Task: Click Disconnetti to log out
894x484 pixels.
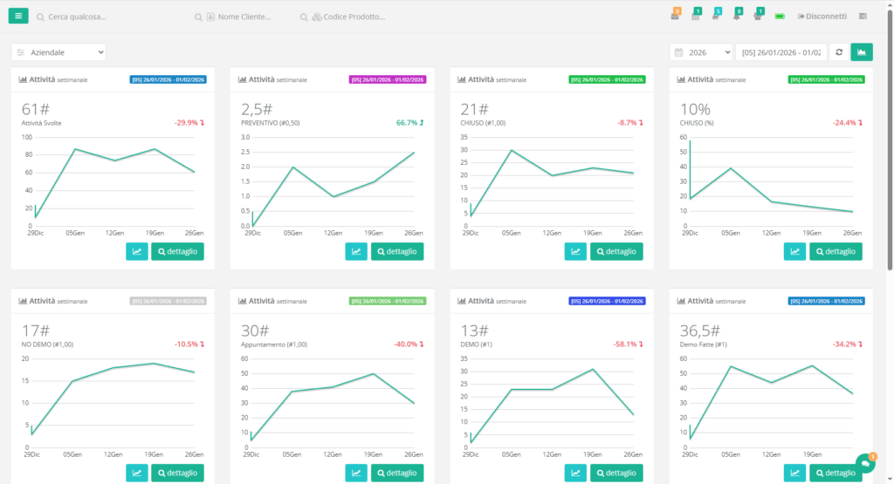Action: [821, 16]
